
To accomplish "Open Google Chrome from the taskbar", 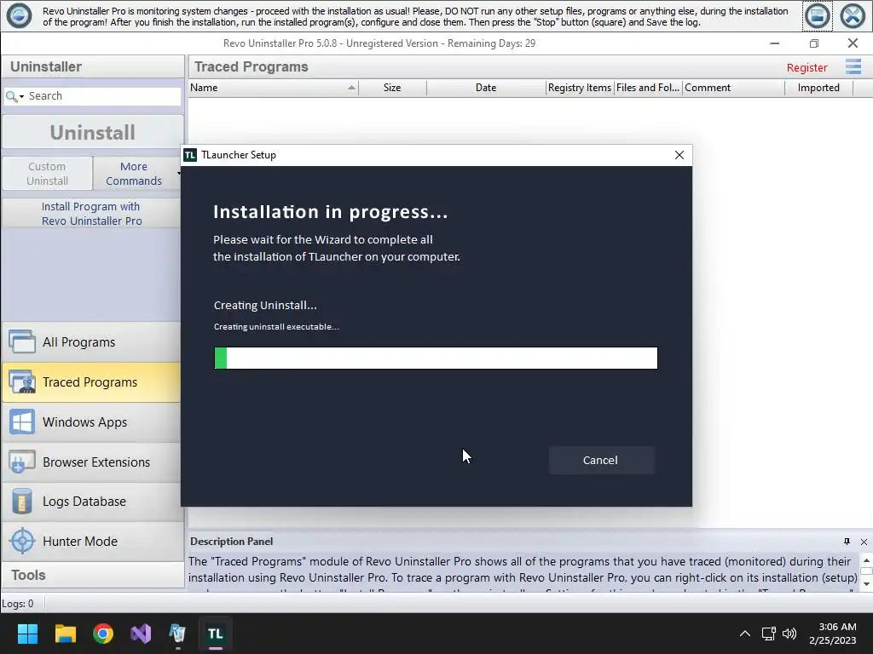I will tap(103, 634).
